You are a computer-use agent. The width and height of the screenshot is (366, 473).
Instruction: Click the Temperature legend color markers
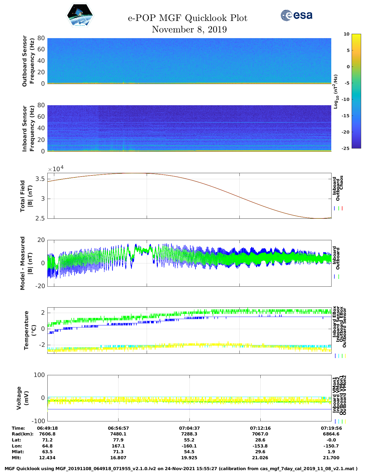(x=340, y=356)
